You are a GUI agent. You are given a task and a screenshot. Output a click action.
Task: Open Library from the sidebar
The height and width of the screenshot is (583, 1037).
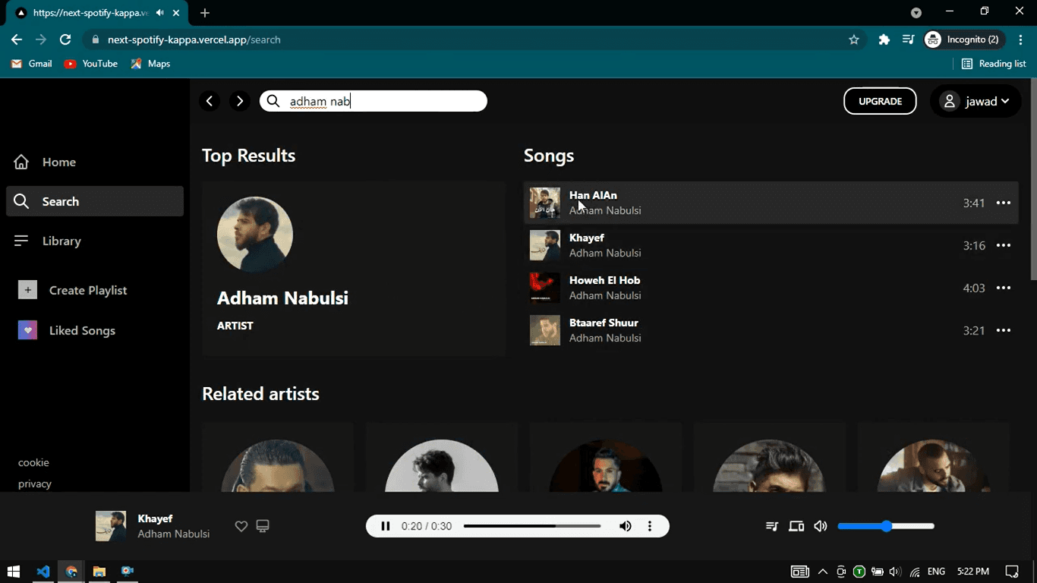coord(95,241)
